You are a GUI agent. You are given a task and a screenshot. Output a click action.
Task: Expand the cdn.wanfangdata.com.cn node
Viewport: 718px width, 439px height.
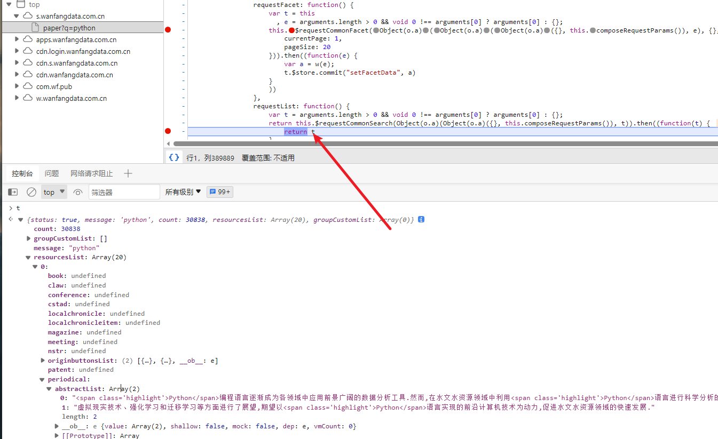point(17,75)
